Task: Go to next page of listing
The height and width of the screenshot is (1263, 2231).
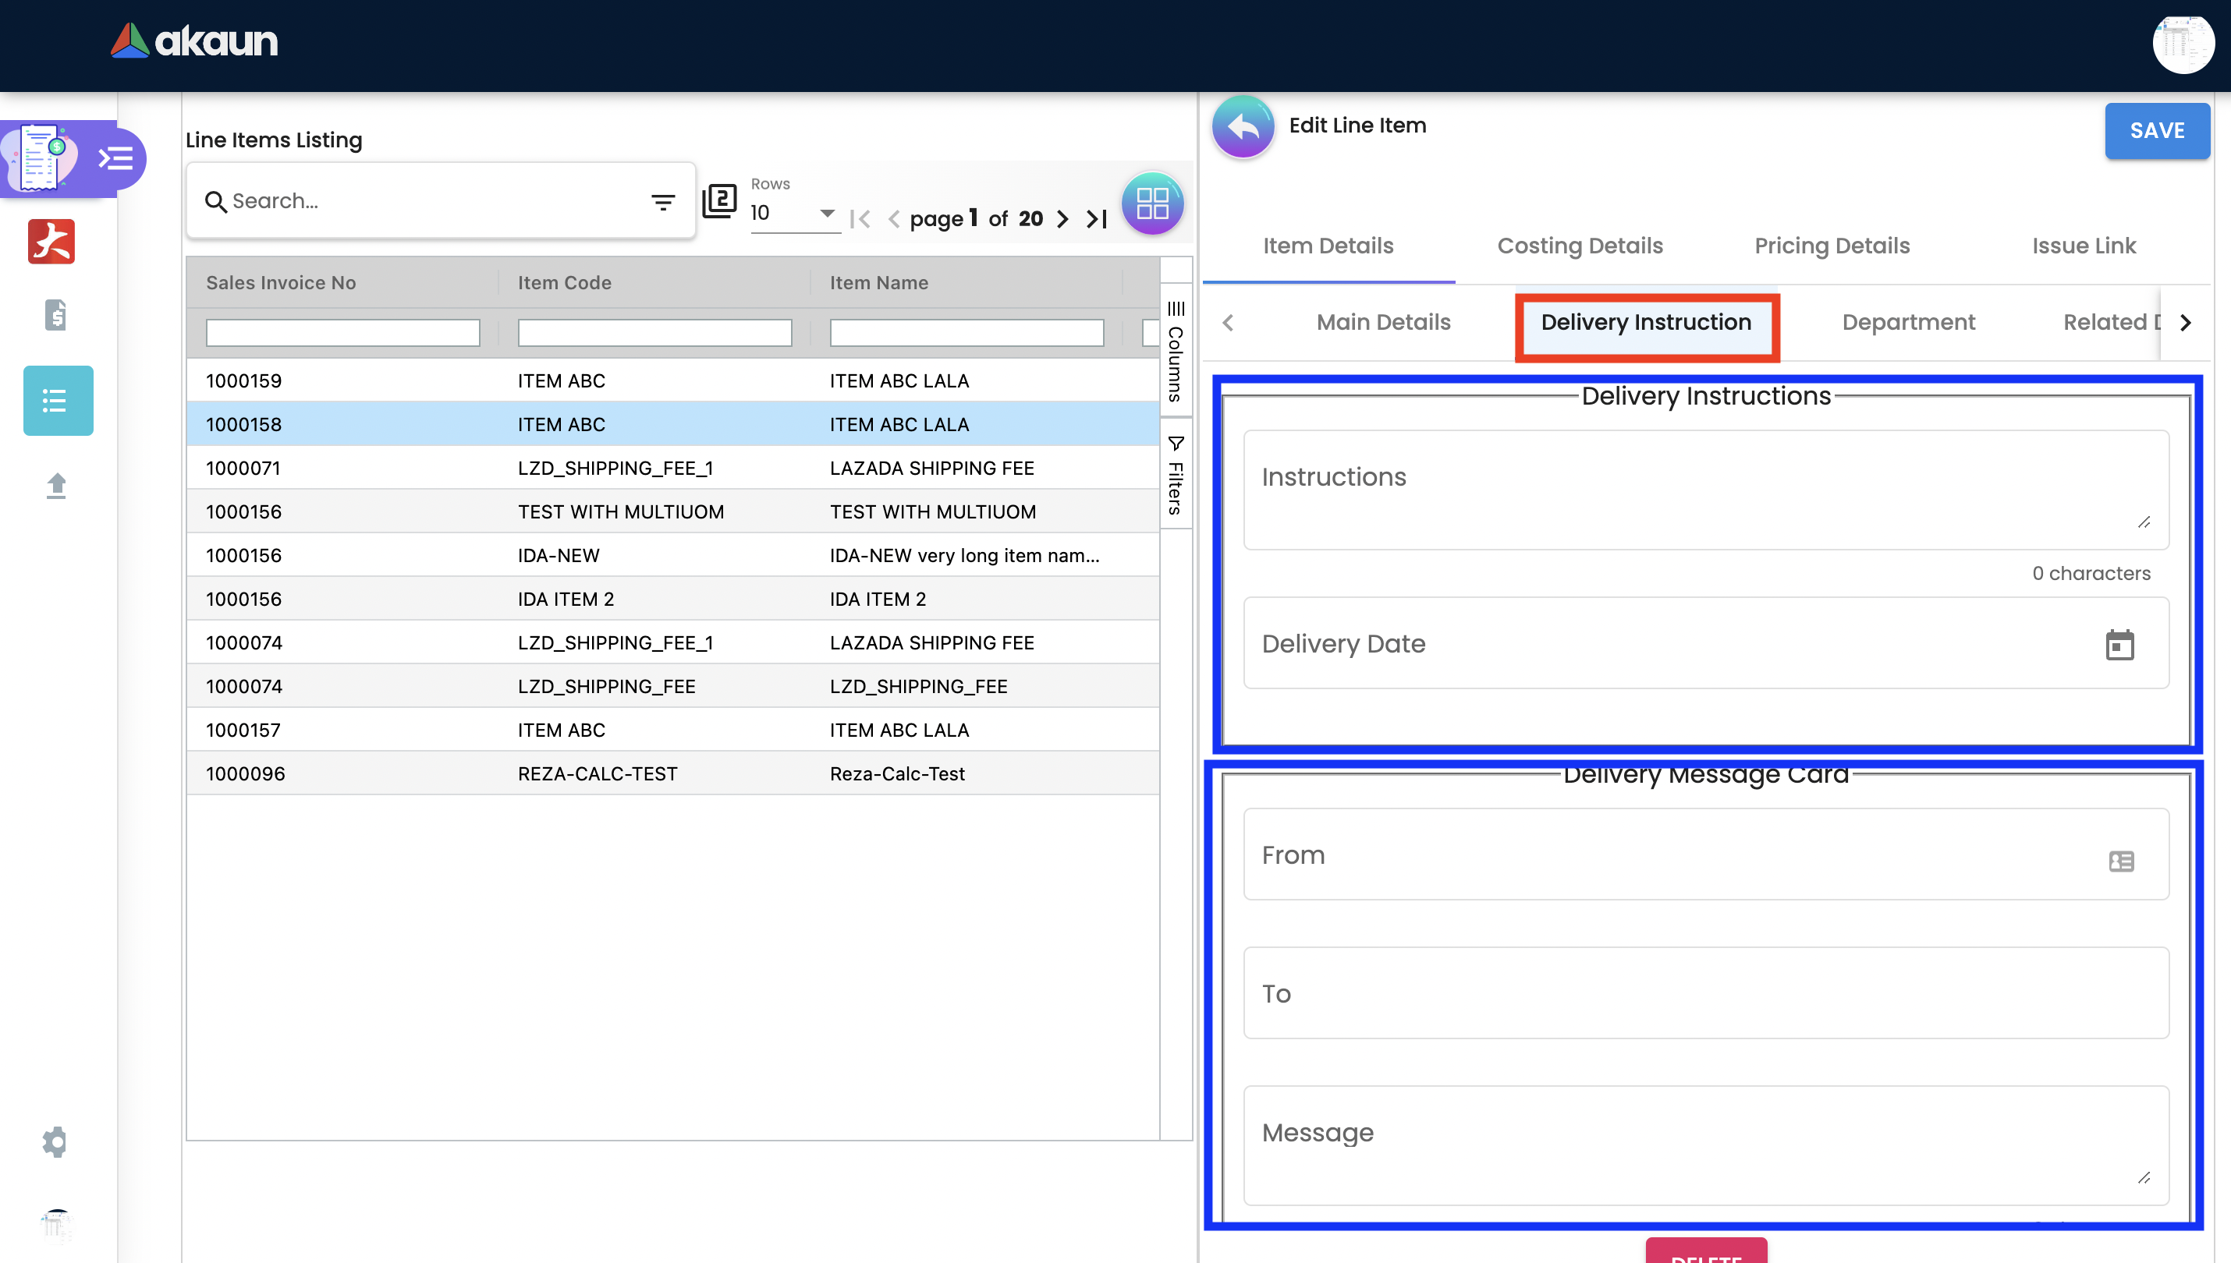Action: coord(1062,218)
